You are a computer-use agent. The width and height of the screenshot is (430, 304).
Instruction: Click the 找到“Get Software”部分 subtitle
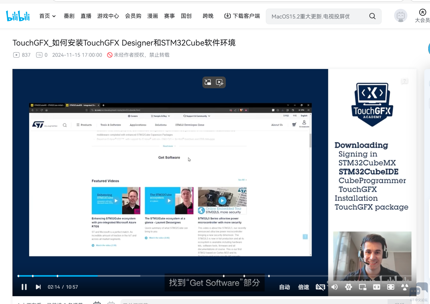[215, 283]
